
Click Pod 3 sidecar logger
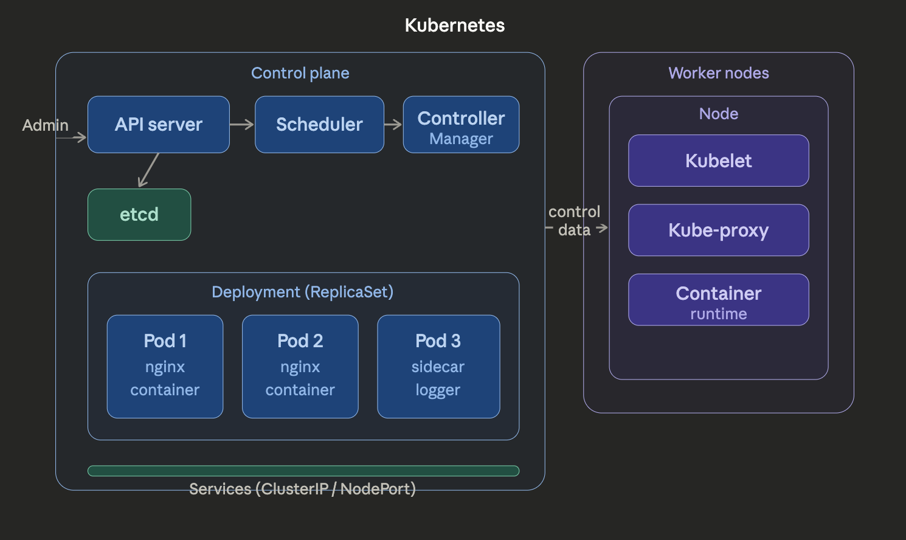click(x=438, y=365)
